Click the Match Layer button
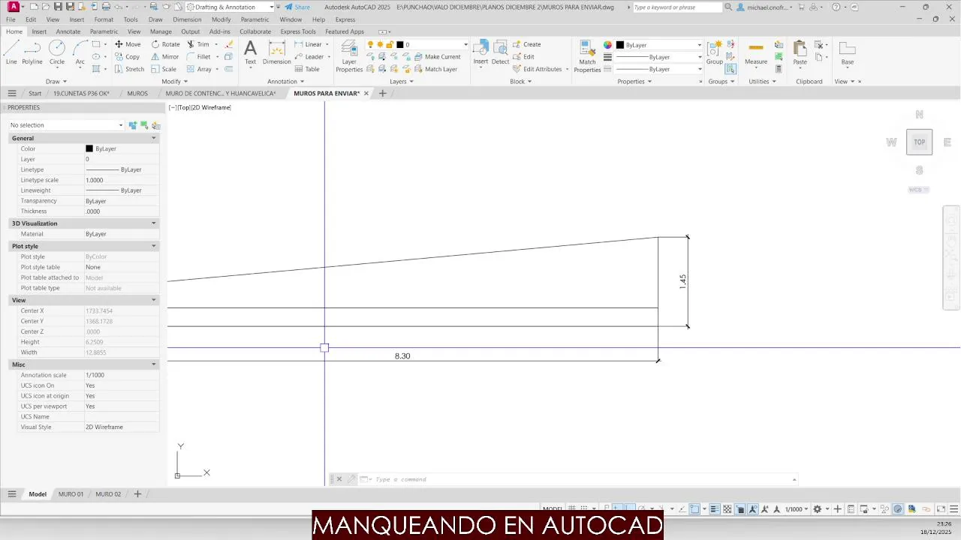Image resolution: width=961 pixels, height=540 pixels. (435, 69)
